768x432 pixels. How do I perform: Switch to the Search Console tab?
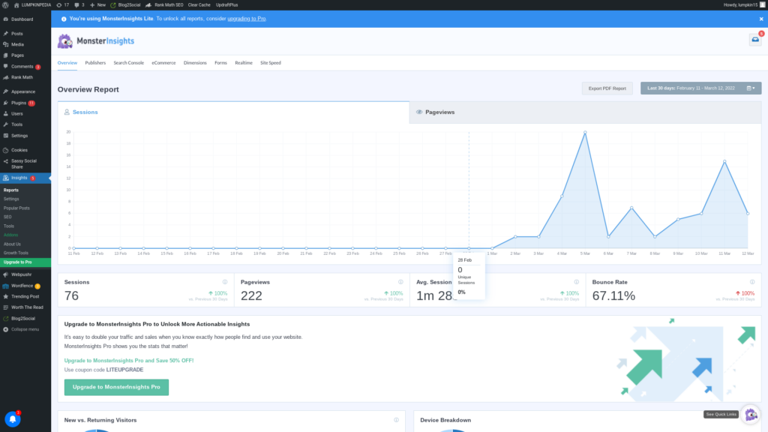pos(129,63)
